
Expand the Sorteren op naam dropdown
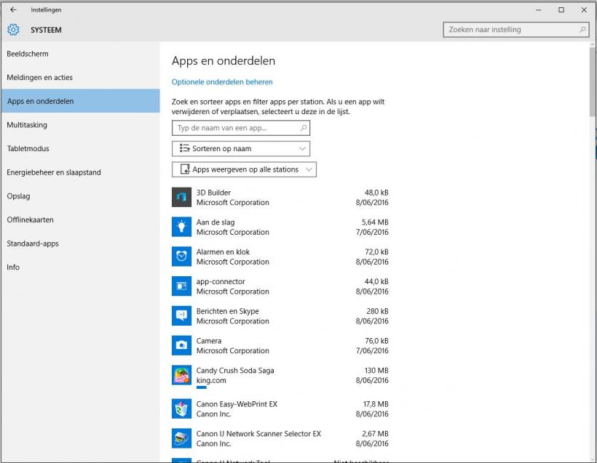[x=241, y=148]
